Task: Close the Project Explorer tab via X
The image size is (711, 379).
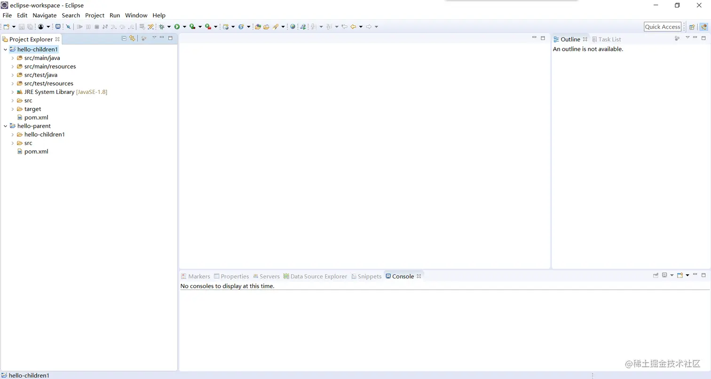Action: [57, 39]
